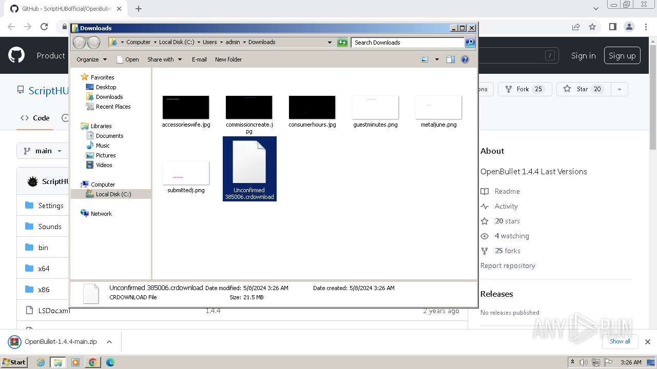Click the Explorer Forward navigation button
The width and height of the screenshot is (657, 369).
point(93,43)
